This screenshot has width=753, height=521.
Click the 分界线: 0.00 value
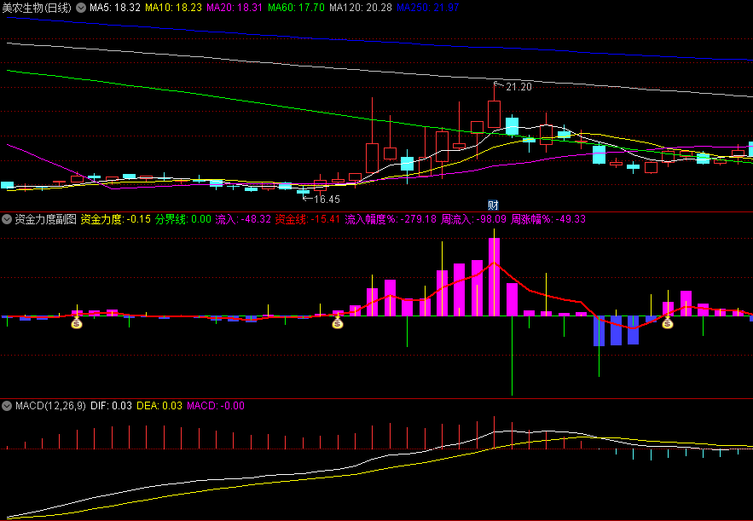point(183,220)
